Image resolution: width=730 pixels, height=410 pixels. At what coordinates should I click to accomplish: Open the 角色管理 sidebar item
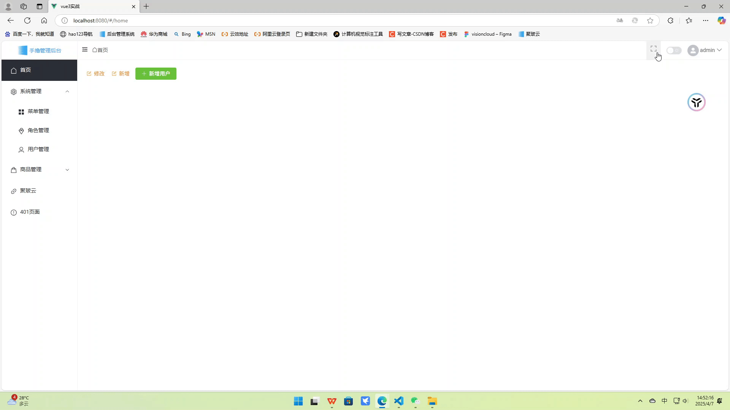click(x=38, y=131)
